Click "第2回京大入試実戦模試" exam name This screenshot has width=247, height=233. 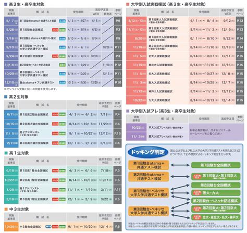pyautogui.click(x=163, y=46)
